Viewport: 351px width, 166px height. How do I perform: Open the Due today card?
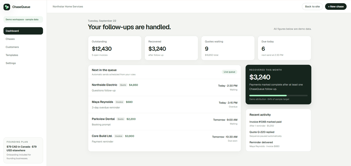click(x=284, y=48)
